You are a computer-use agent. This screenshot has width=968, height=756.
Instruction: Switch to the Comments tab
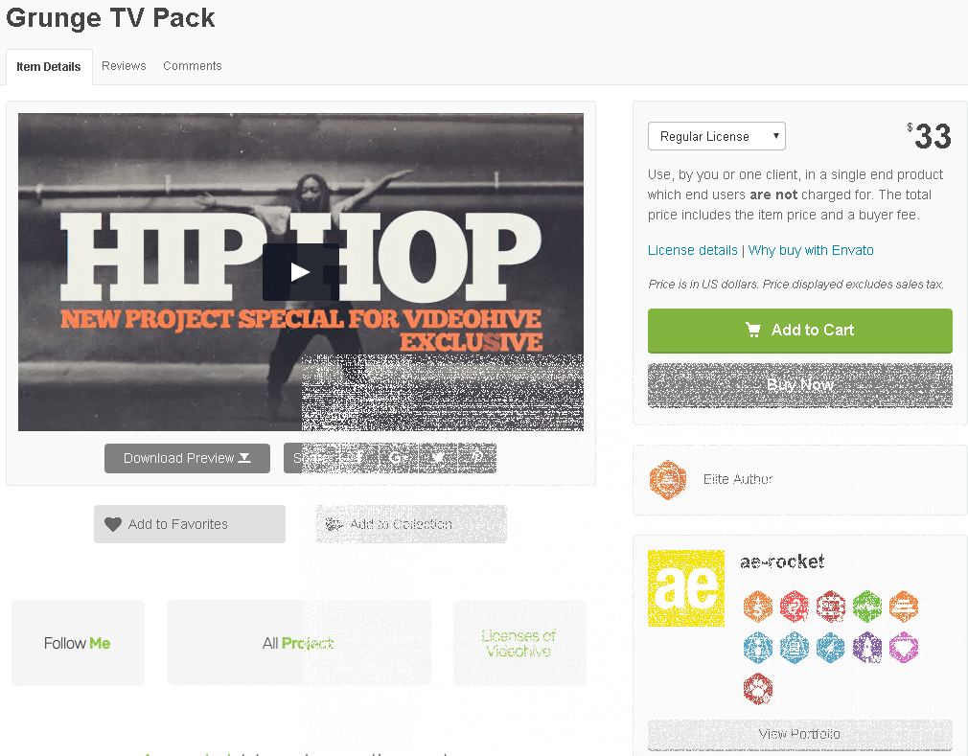click(x=192, y=66)
